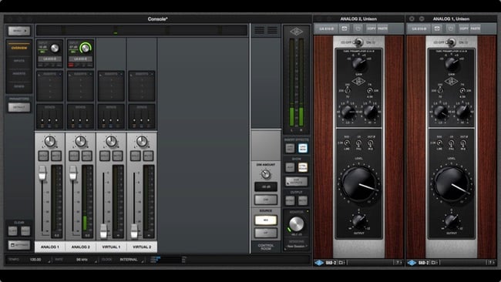
Task: Adjust ANALOG 1 preamp gain knob
Action: 55,49
